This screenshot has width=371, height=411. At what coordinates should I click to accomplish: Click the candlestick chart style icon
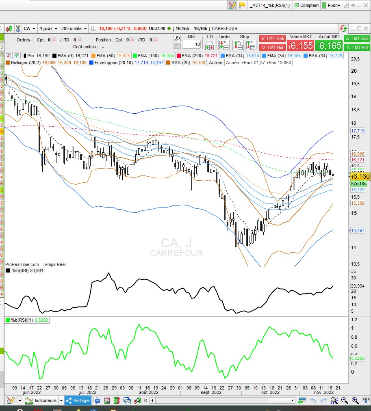pyautogui.click(x=9, y=28)
